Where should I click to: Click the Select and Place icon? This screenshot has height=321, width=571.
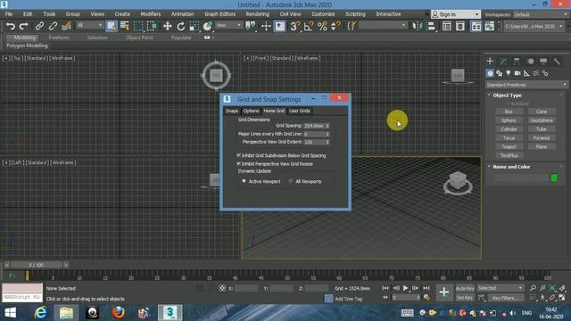pos(208,26)
